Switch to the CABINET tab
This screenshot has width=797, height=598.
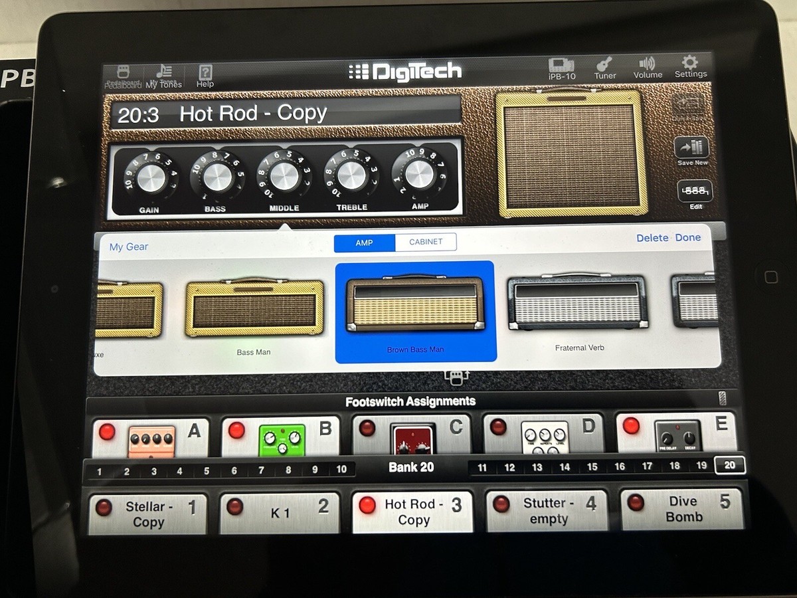click(426, 242)
